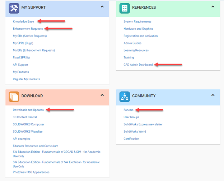Open PhotoView 360 Appearances link
This screenshot has height=181, width=224.
(31, 172)
